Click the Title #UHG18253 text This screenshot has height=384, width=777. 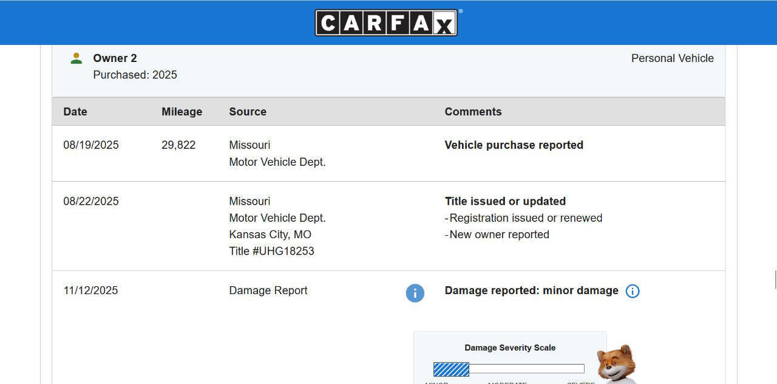click(271, 251)
